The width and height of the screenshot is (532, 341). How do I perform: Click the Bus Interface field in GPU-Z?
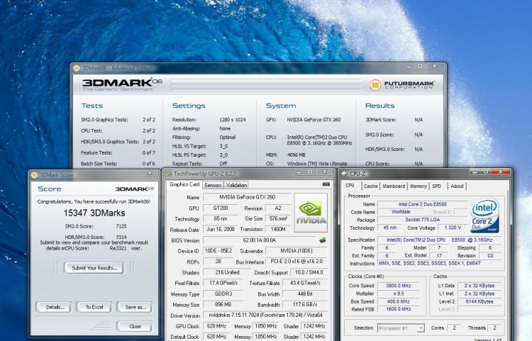click(297, 262)
